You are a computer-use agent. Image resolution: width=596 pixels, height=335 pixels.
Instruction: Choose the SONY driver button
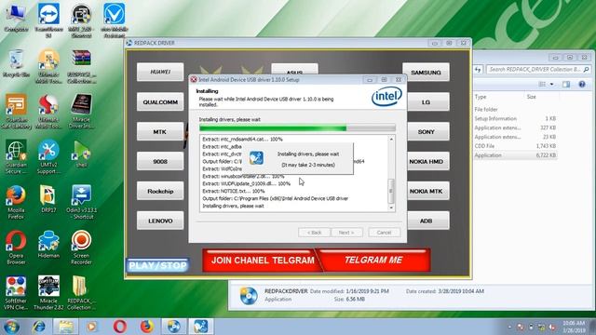[x=427, y=131]
